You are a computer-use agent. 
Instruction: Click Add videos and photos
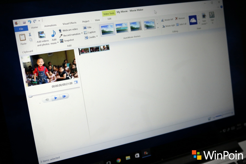(42, 39)
